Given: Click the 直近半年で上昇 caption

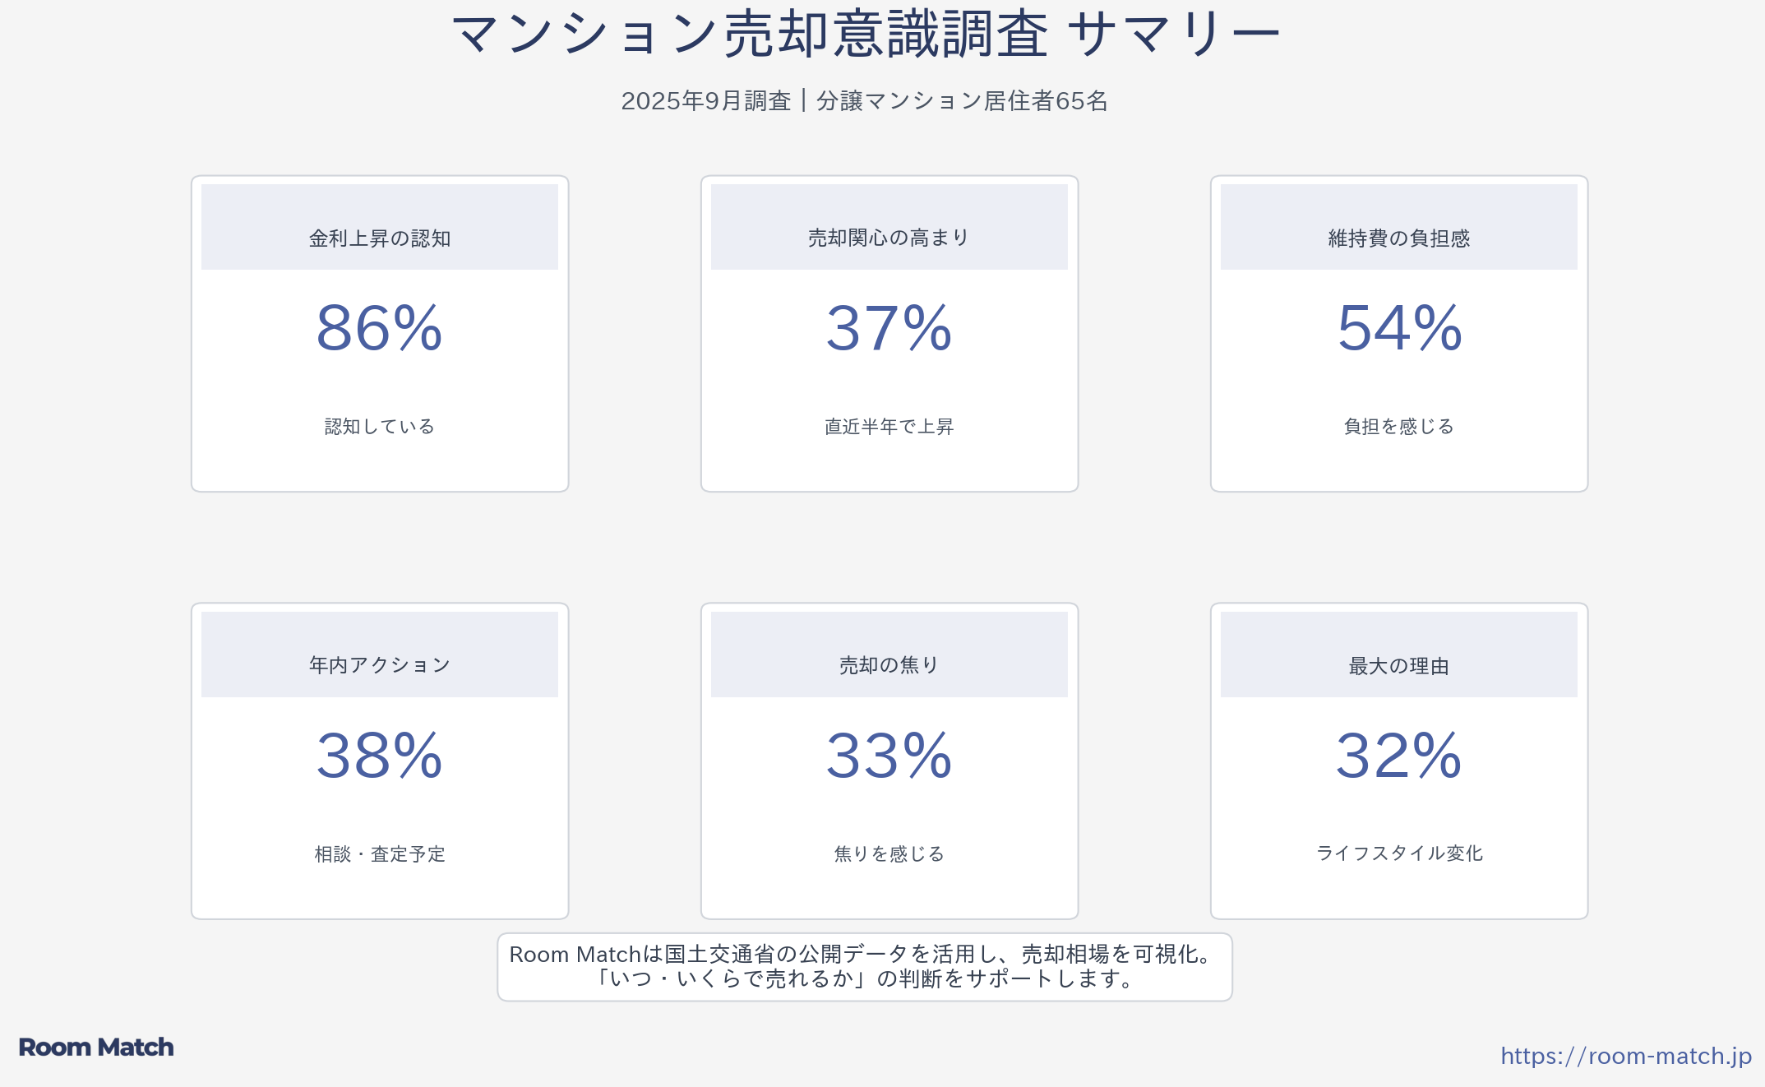Looking at the screenshot, I should point(889,427).
